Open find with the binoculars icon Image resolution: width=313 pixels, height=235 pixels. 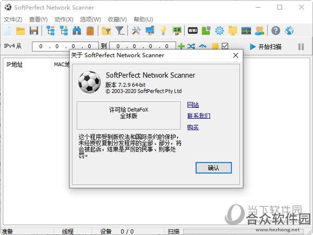[77, 31]
